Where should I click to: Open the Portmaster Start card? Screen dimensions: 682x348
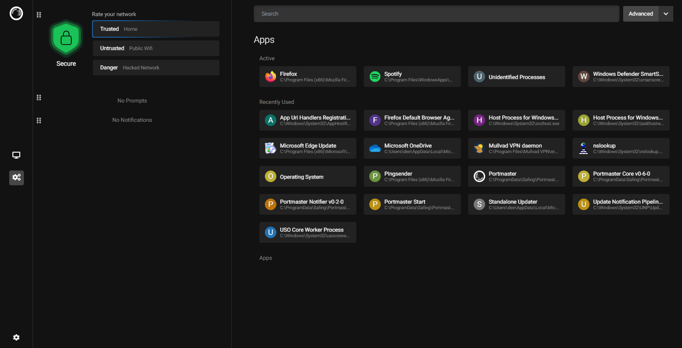(412, 205)
